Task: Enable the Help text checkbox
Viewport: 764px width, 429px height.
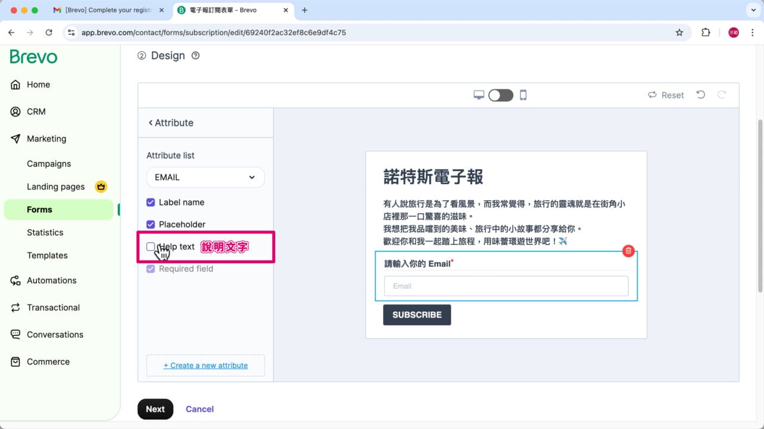Action: [x=150, y=246]
